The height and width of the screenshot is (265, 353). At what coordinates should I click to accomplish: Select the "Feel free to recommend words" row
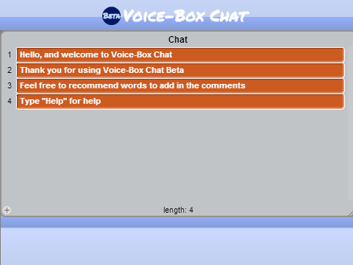(x=180, y=85)
